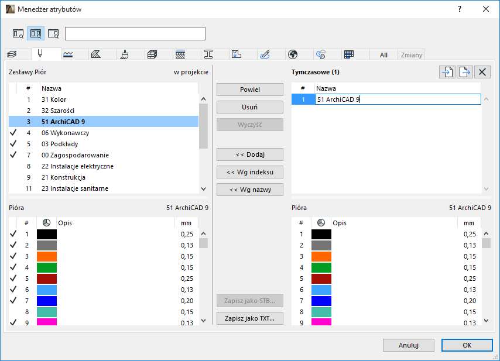Screen dimensions: 500x361
Task: Switch to the Zmiany tab
Action: (x=412, y=55)
